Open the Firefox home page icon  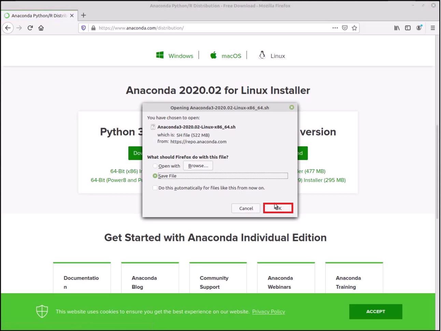41,28
